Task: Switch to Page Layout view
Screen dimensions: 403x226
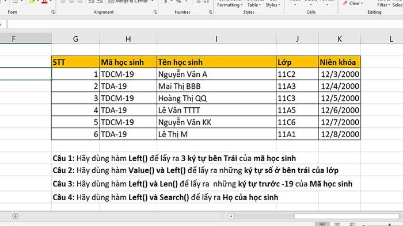Action: (x=337, y=224)
